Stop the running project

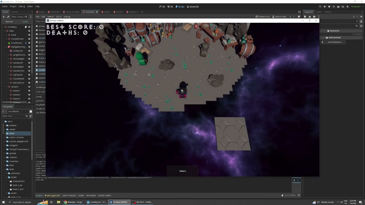pos(329,7)
